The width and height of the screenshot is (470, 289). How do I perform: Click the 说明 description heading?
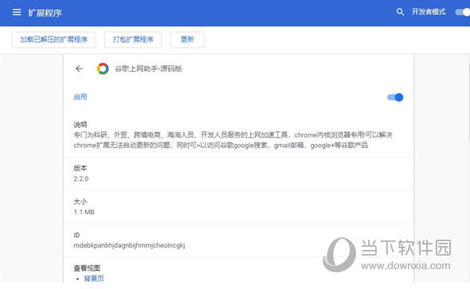(x=80, y=124)
